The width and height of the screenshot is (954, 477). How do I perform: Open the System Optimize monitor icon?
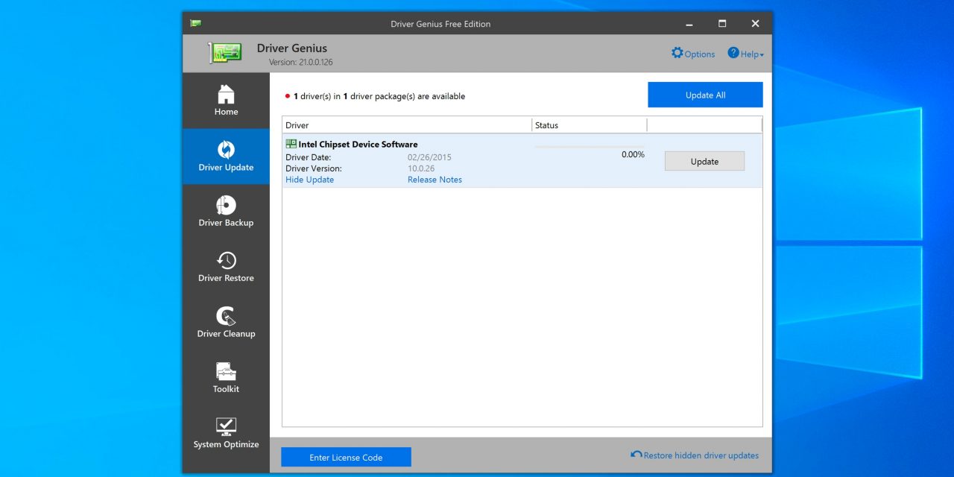pos(226,426)
